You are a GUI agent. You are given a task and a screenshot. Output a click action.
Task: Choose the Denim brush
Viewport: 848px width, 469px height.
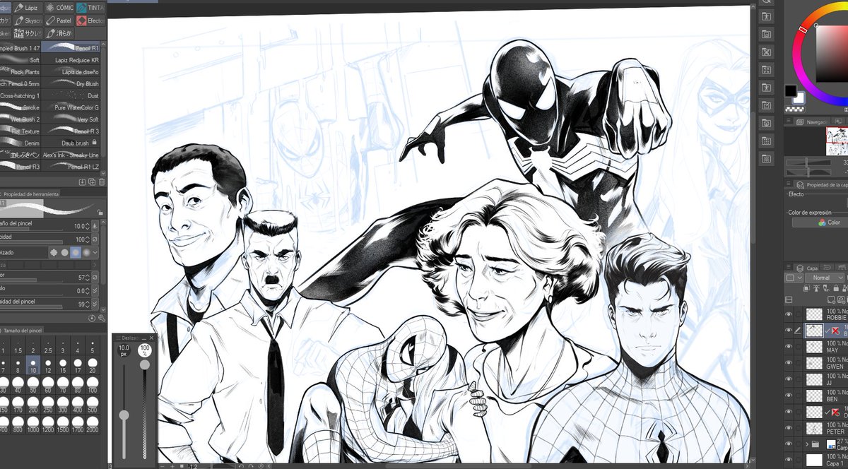[20, 143]
